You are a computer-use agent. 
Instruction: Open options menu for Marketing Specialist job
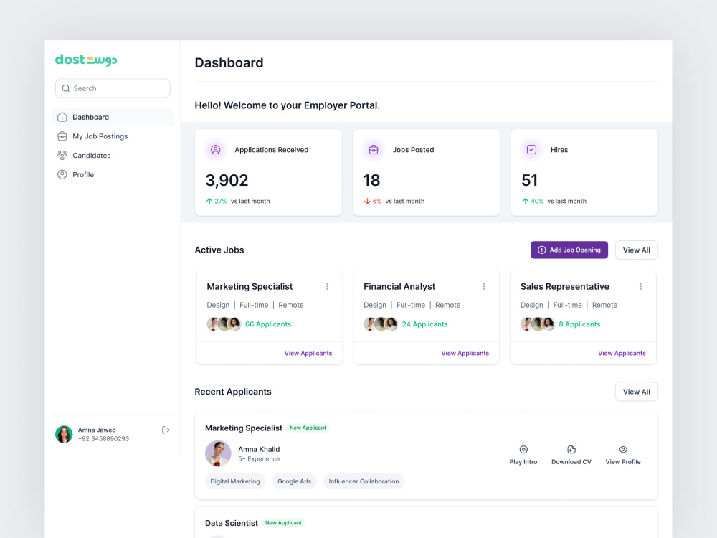[x=327, y=286]
